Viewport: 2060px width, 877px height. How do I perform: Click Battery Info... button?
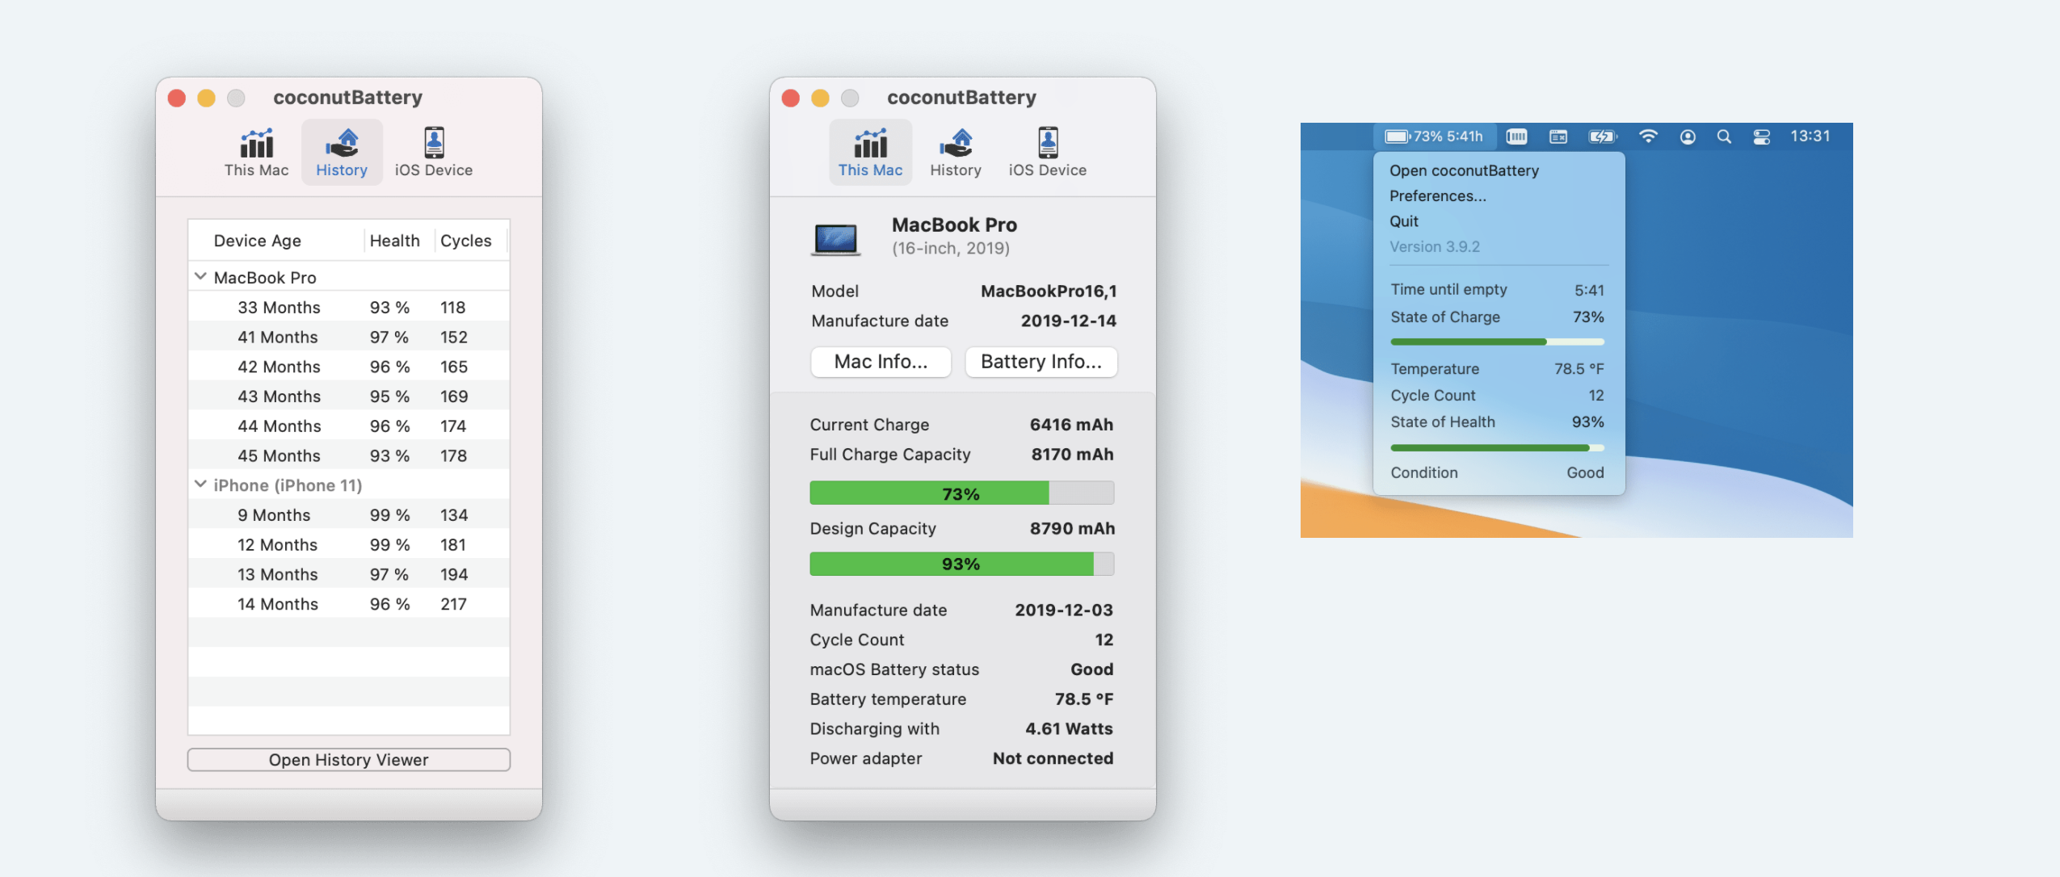(1041, 362)
